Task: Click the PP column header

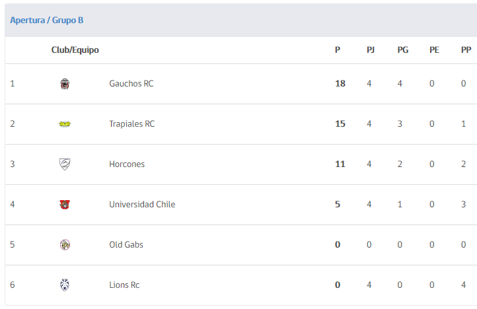Action: click(466, 50)
